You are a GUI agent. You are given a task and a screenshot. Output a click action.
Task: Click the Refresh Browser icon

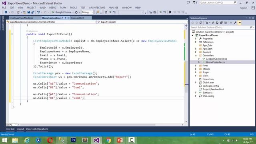[x=76, y=12]
